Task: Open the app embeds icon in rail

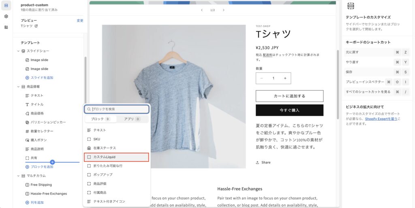Action: [6, 27]
